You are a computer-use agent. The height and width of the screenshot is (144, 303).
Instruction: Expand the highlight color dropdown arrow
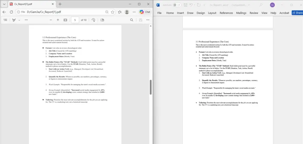(19, 20)
